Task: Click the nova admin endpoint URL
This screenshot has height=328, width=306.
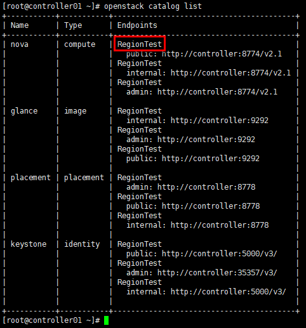Action: pos(217,92)
